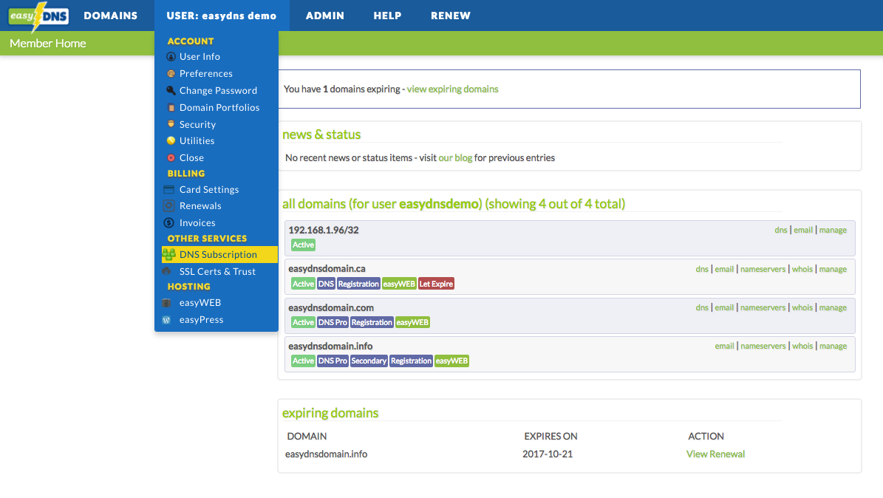Open Card Settings under Billing
The height and width of the screenshot is (498, 883).
[209, 190]
